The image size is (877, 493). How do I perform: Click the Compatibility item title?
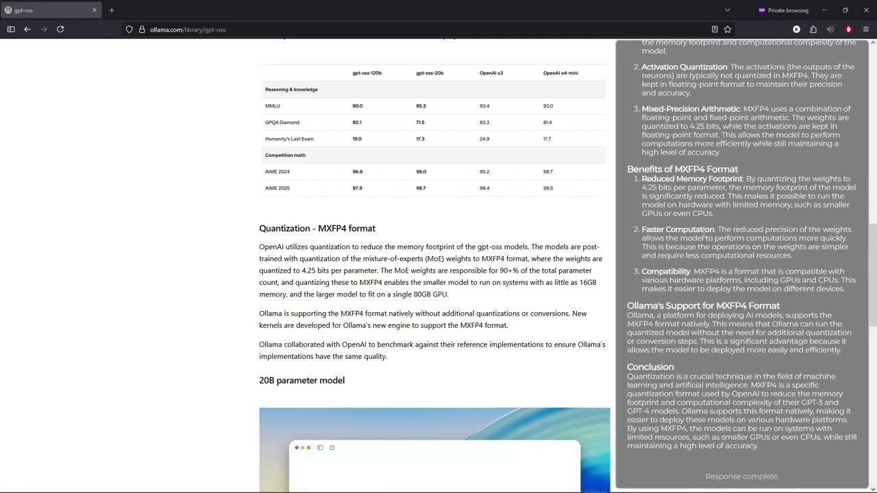666,272
